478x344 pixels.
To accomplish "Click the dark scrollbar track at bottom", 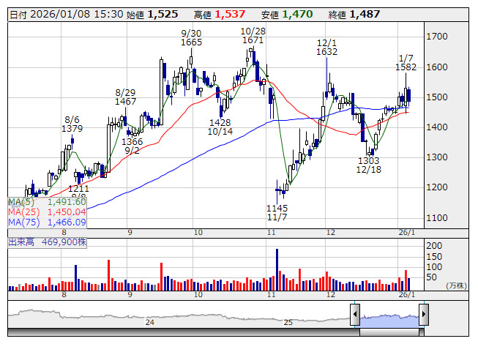I will tap(184, 332).
